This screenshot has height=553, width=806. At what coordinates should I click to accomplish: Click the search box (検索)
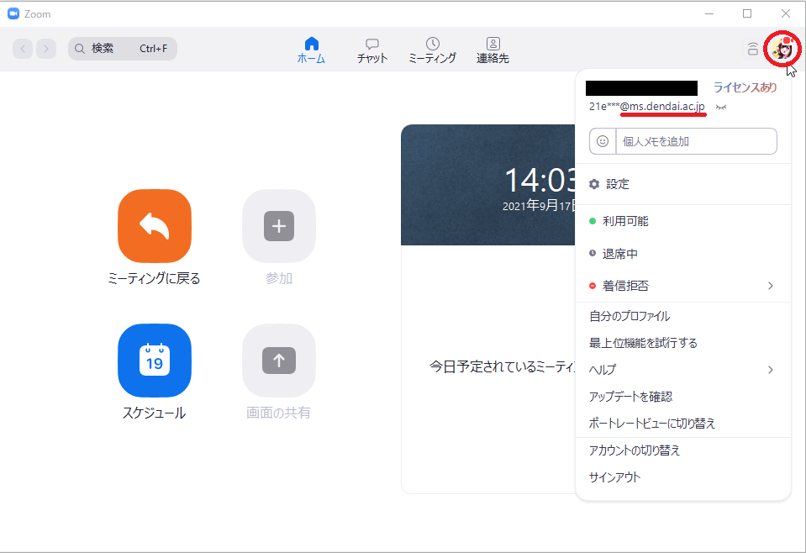coord(123,49)
